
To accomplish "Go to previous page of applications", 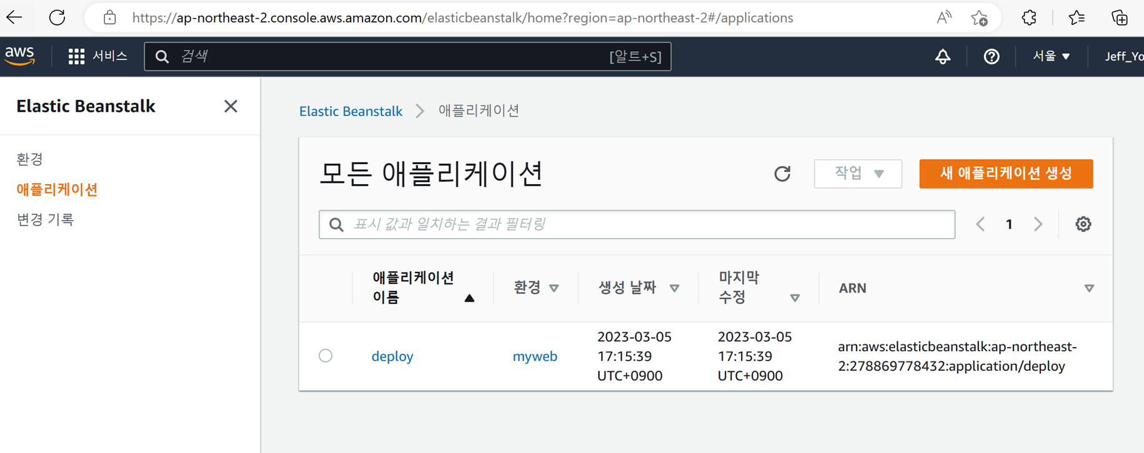I will click(x=980, y=224).
